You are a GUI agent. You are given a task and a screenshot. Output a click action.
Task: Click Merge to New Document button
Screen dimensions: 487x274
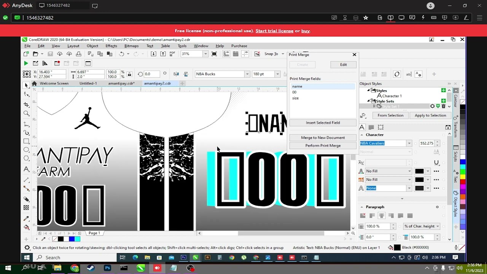coord(323,138)
